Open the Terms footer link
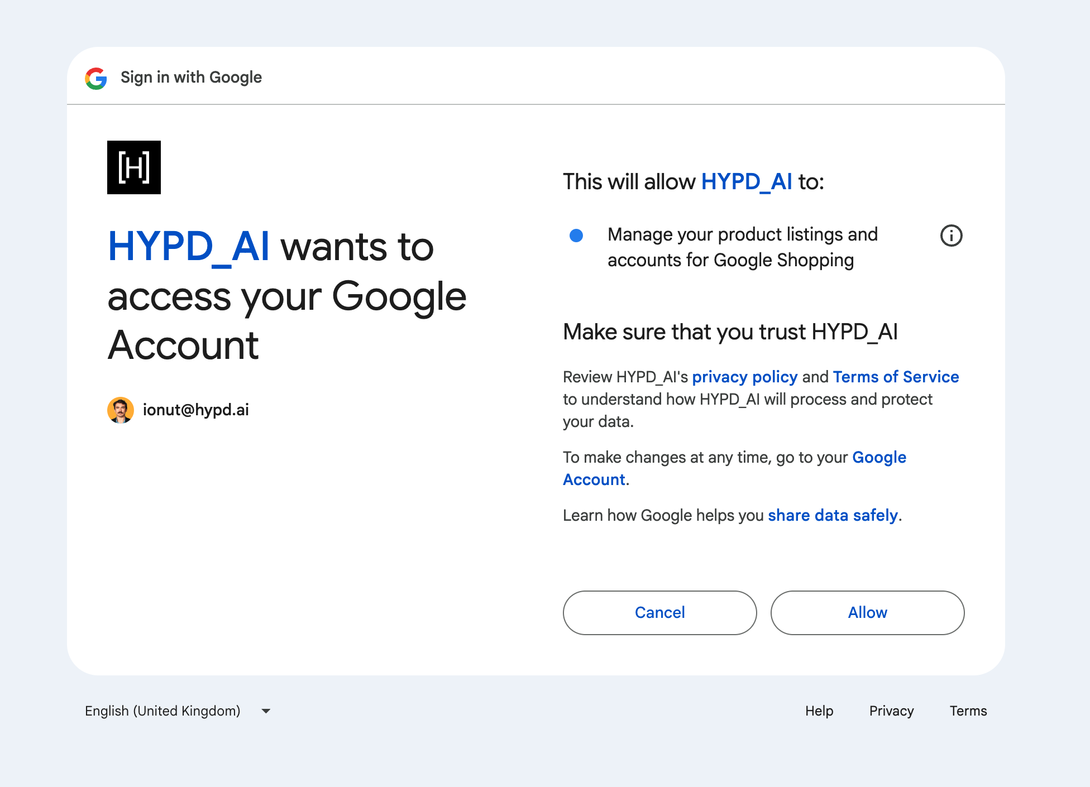This screenshot has height=787, width=1090. 968,711
